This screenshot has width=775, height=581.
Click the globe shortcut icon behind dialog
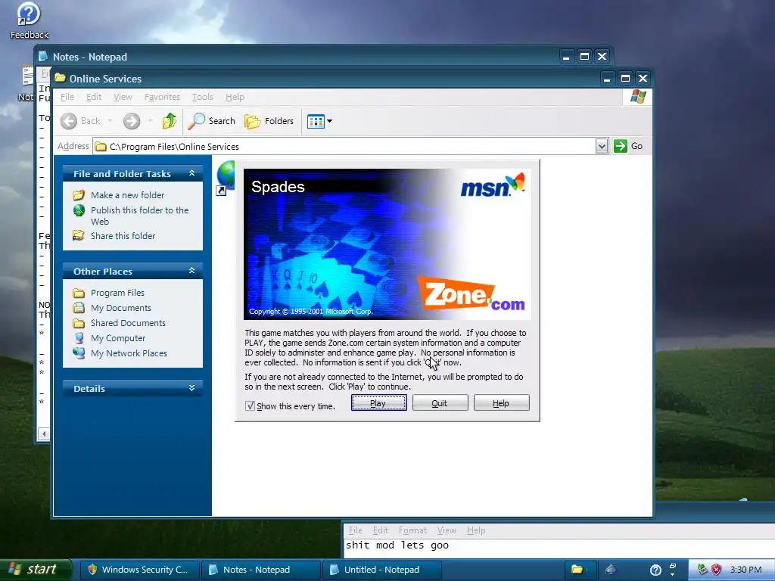[225, 177]
